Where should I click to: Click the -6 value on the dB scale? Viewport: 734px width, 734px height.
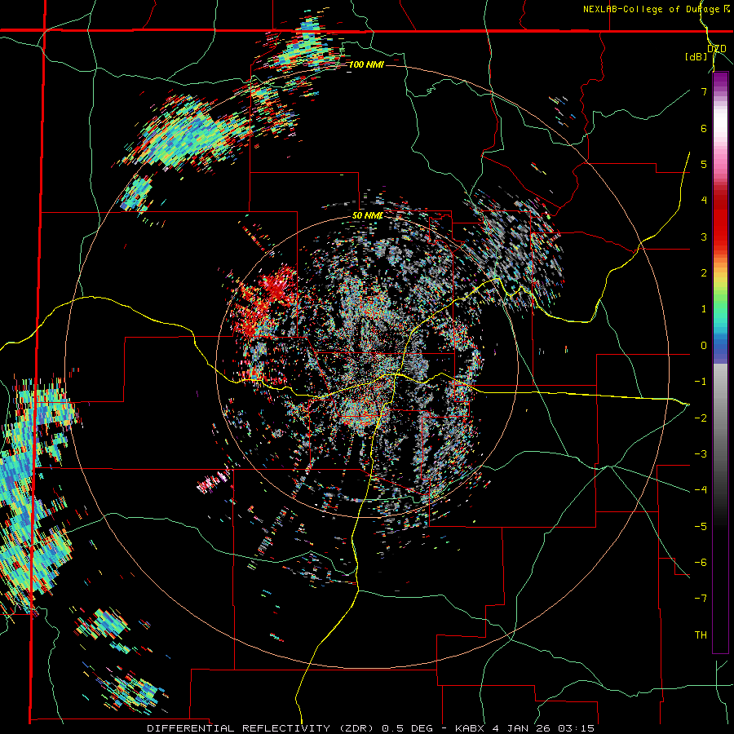pyautogui.click(x=701, y=563)
